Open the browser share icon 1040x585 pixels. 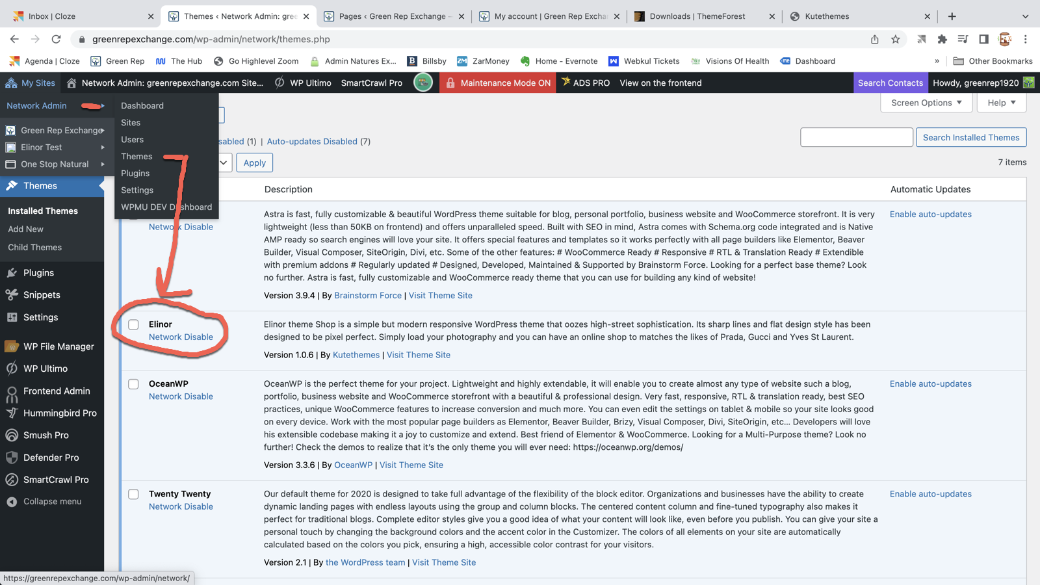tap(874, 39)
